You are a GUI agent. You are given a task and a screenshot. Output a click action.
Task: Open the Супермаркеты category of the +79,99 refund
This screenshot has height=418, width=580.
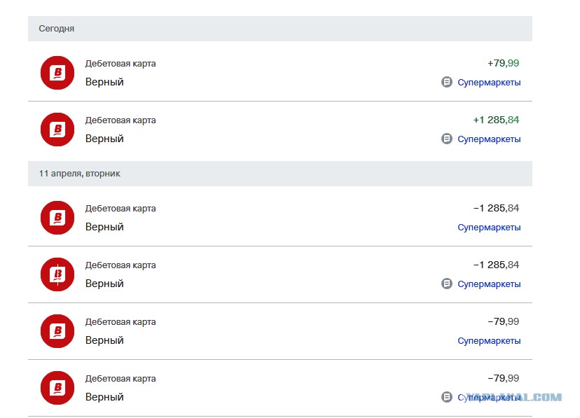[x=489, y=83]
